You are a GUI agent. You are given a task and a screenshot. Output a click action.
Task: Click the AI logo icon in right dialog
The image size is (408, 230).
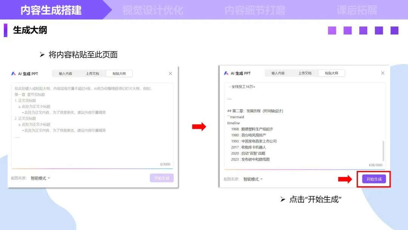226,73
